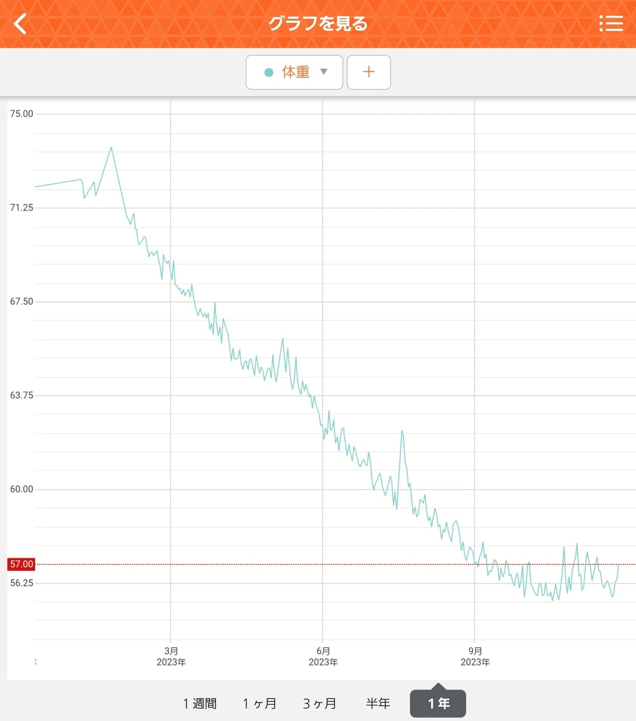Switch graph range to 半年
Image resolution: width=636 pixels, height=721 pixels.
click(x=378, y=704)
